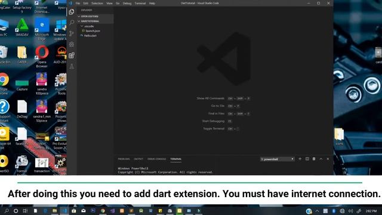This screenshot has height=215, width=382.
Task: Collapse the .vscode folder
Action: [95, 26]
